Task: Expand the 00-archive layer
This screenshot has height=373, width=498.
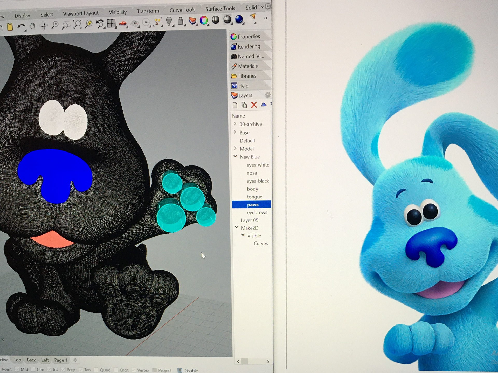Action: tap(235, 124)
